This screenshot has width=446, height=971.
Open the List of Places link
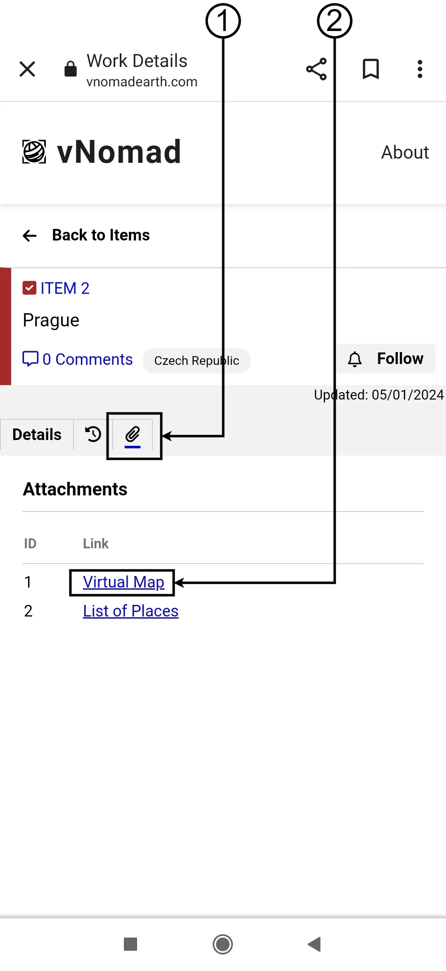[x=130, y=611]
